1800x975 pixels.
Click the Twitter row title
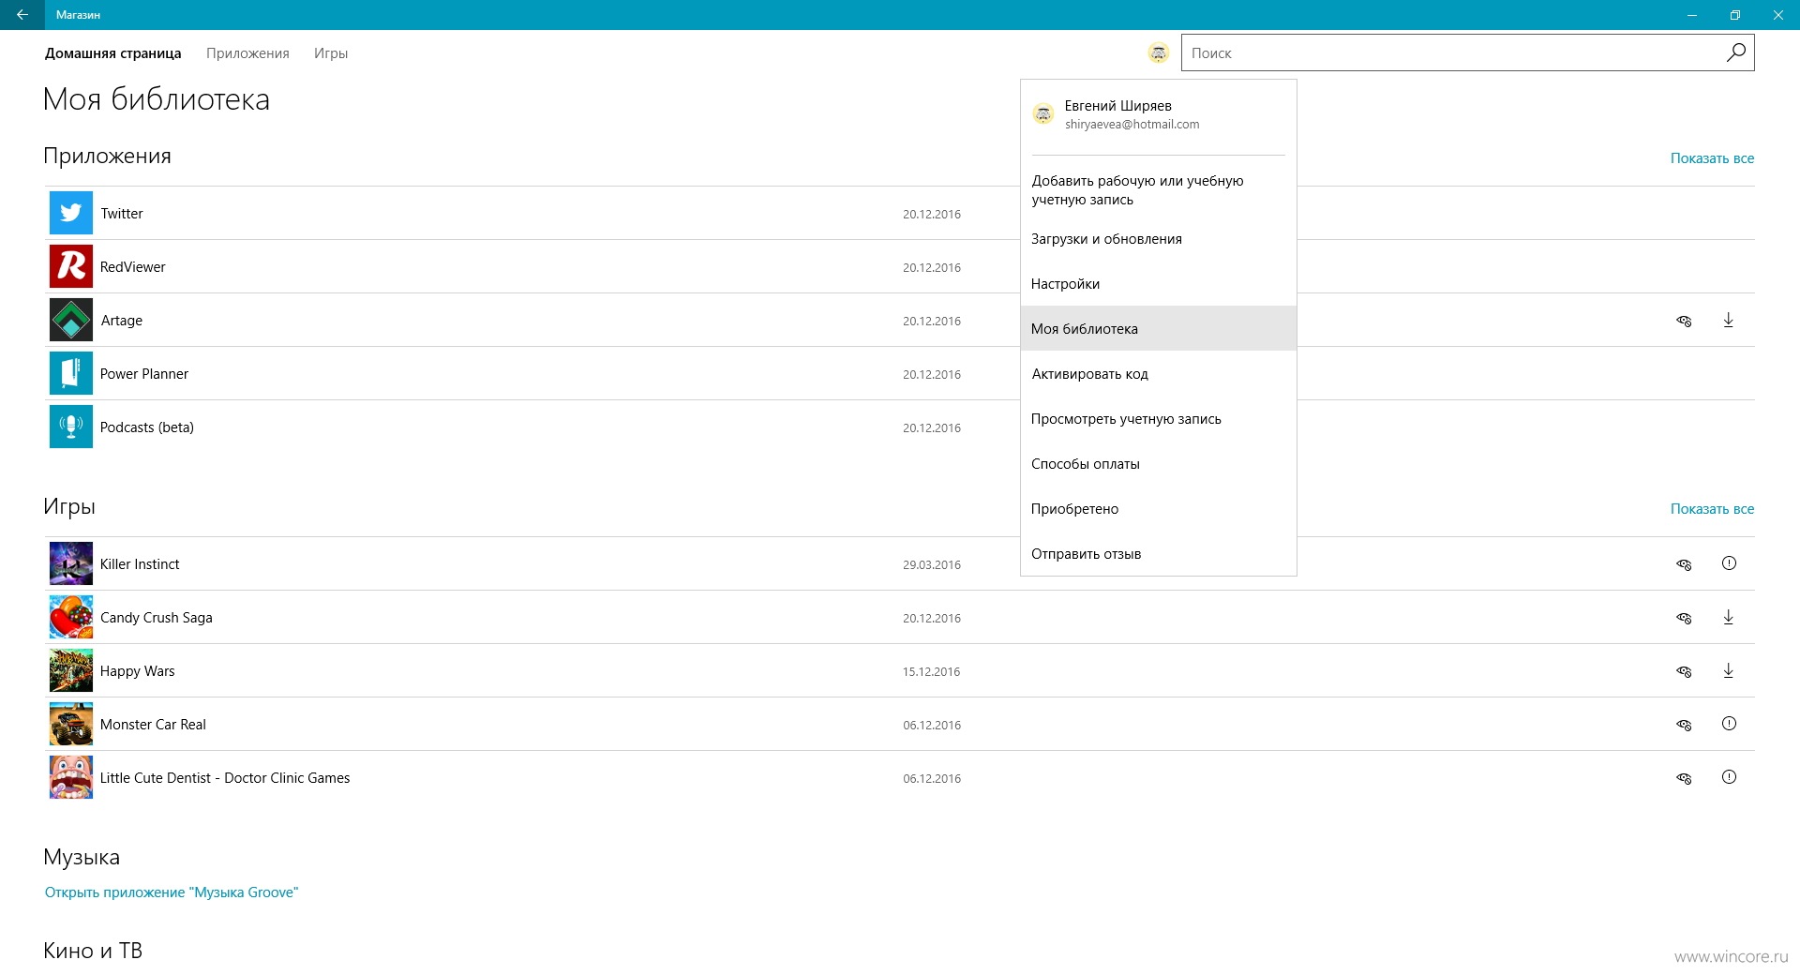122,214
